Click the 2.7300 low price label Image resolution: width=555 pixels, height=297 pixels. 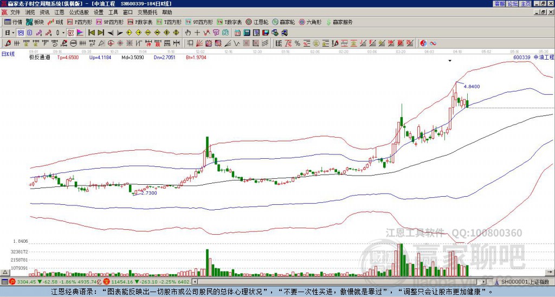(149, 193)
